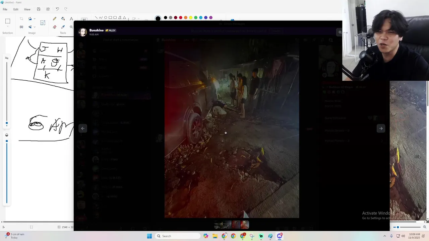
Task: Switch to Discord on the taskbar
Action: 280,236
